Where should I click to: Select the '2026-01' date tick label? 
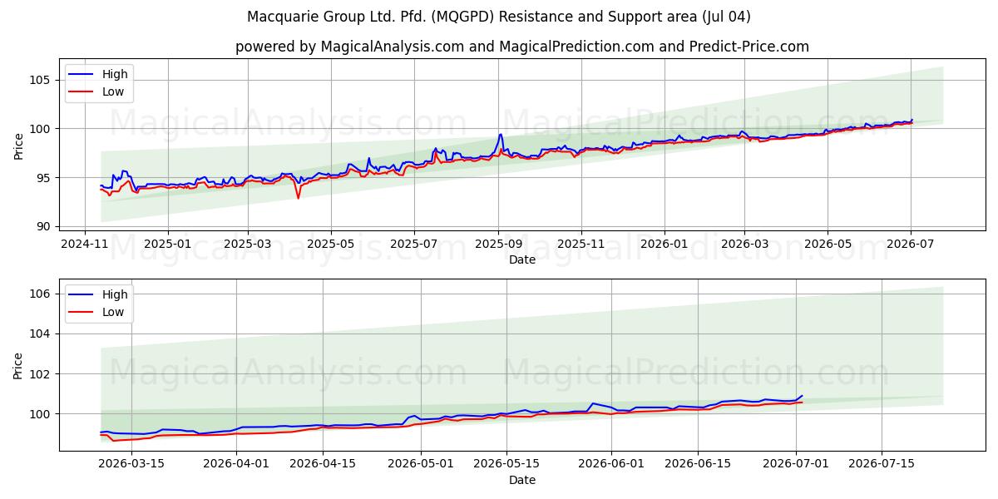click(665, 244)
